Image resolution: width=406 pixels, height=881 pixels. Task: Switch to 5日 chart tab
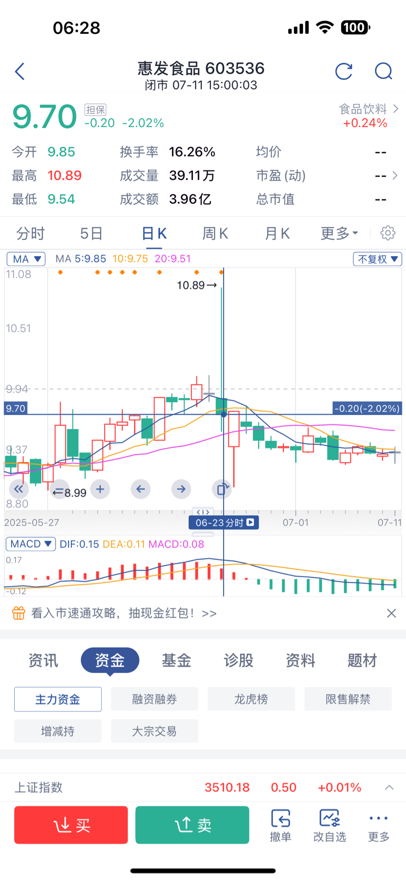tap(91, 233)
